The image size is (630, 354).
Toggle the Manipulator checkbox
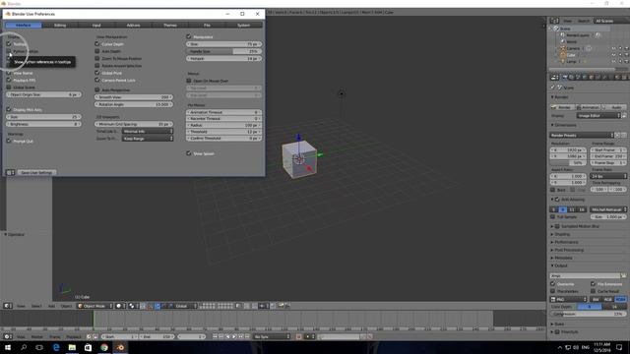click(189, 36)
